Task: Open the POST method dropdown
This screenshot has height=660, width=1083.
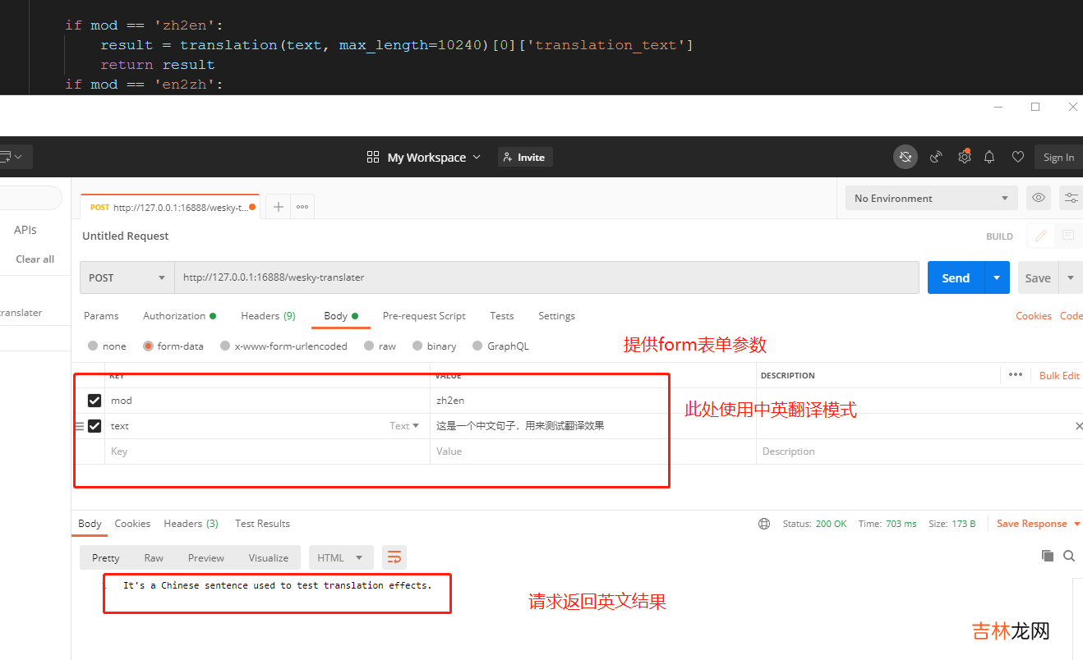Action: pyautogui.click(x=127, y=277)
